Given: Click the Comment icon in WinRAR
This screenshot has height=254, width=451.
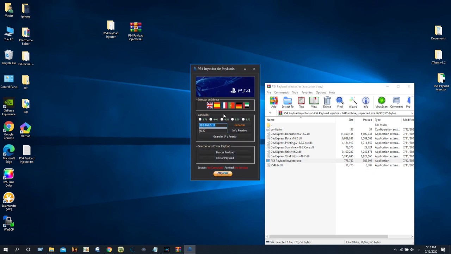Looking at the screenshot, I should 396,102.
